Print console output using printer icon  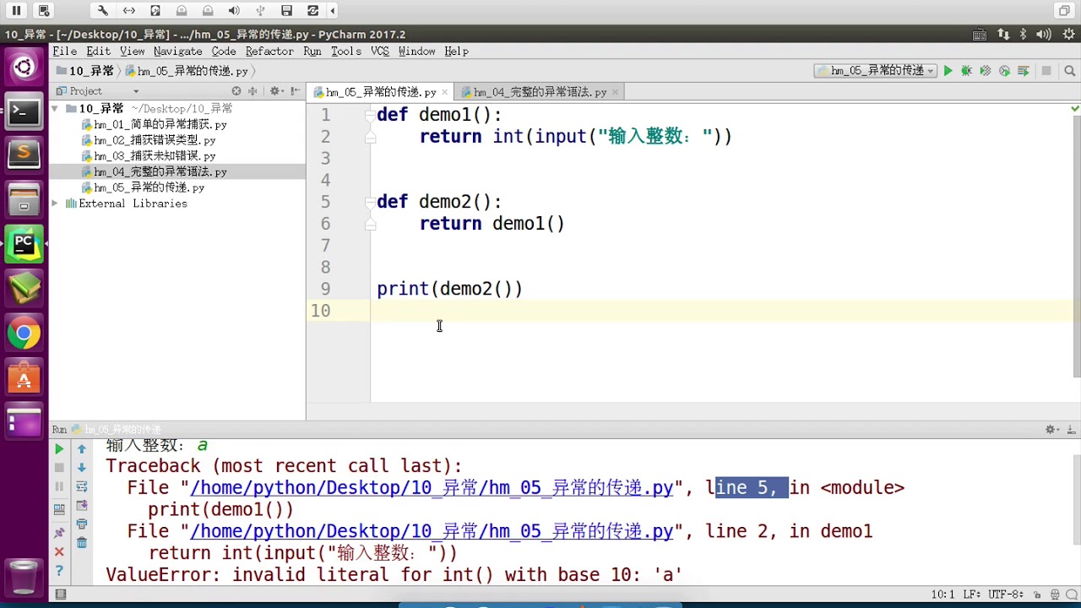82,524
